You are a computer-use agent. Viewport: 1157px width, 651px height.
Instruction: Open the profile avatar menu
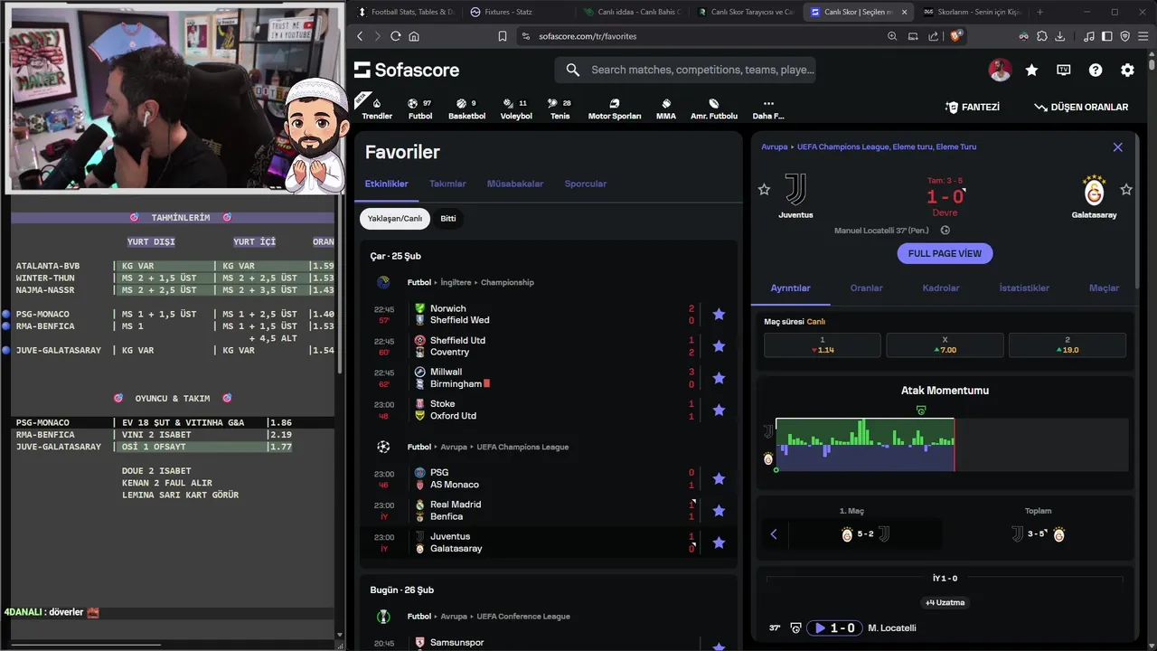[1000, 70]
